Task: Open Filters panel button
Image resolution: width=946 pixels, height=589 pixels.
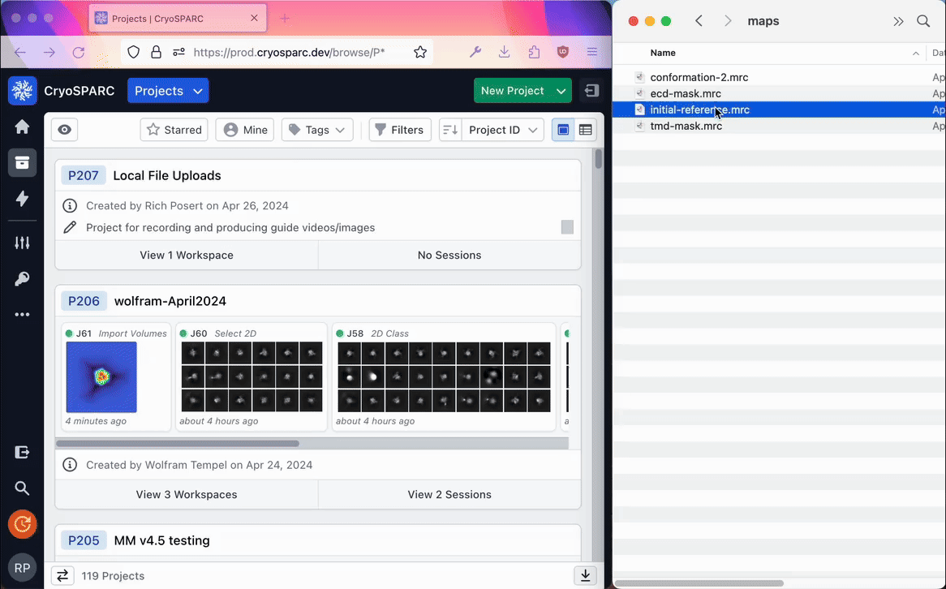Action: coord(399,130)
